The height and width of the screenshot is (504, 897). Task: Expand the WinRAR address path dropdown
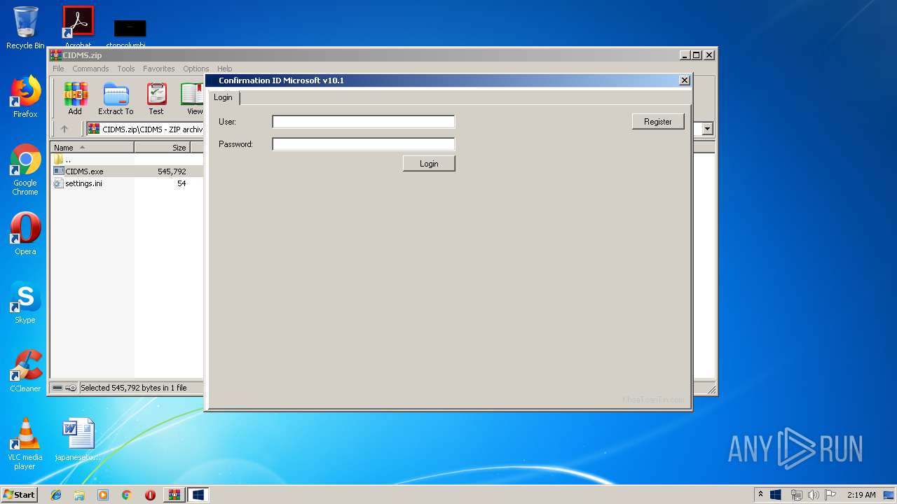click(707, 129)
